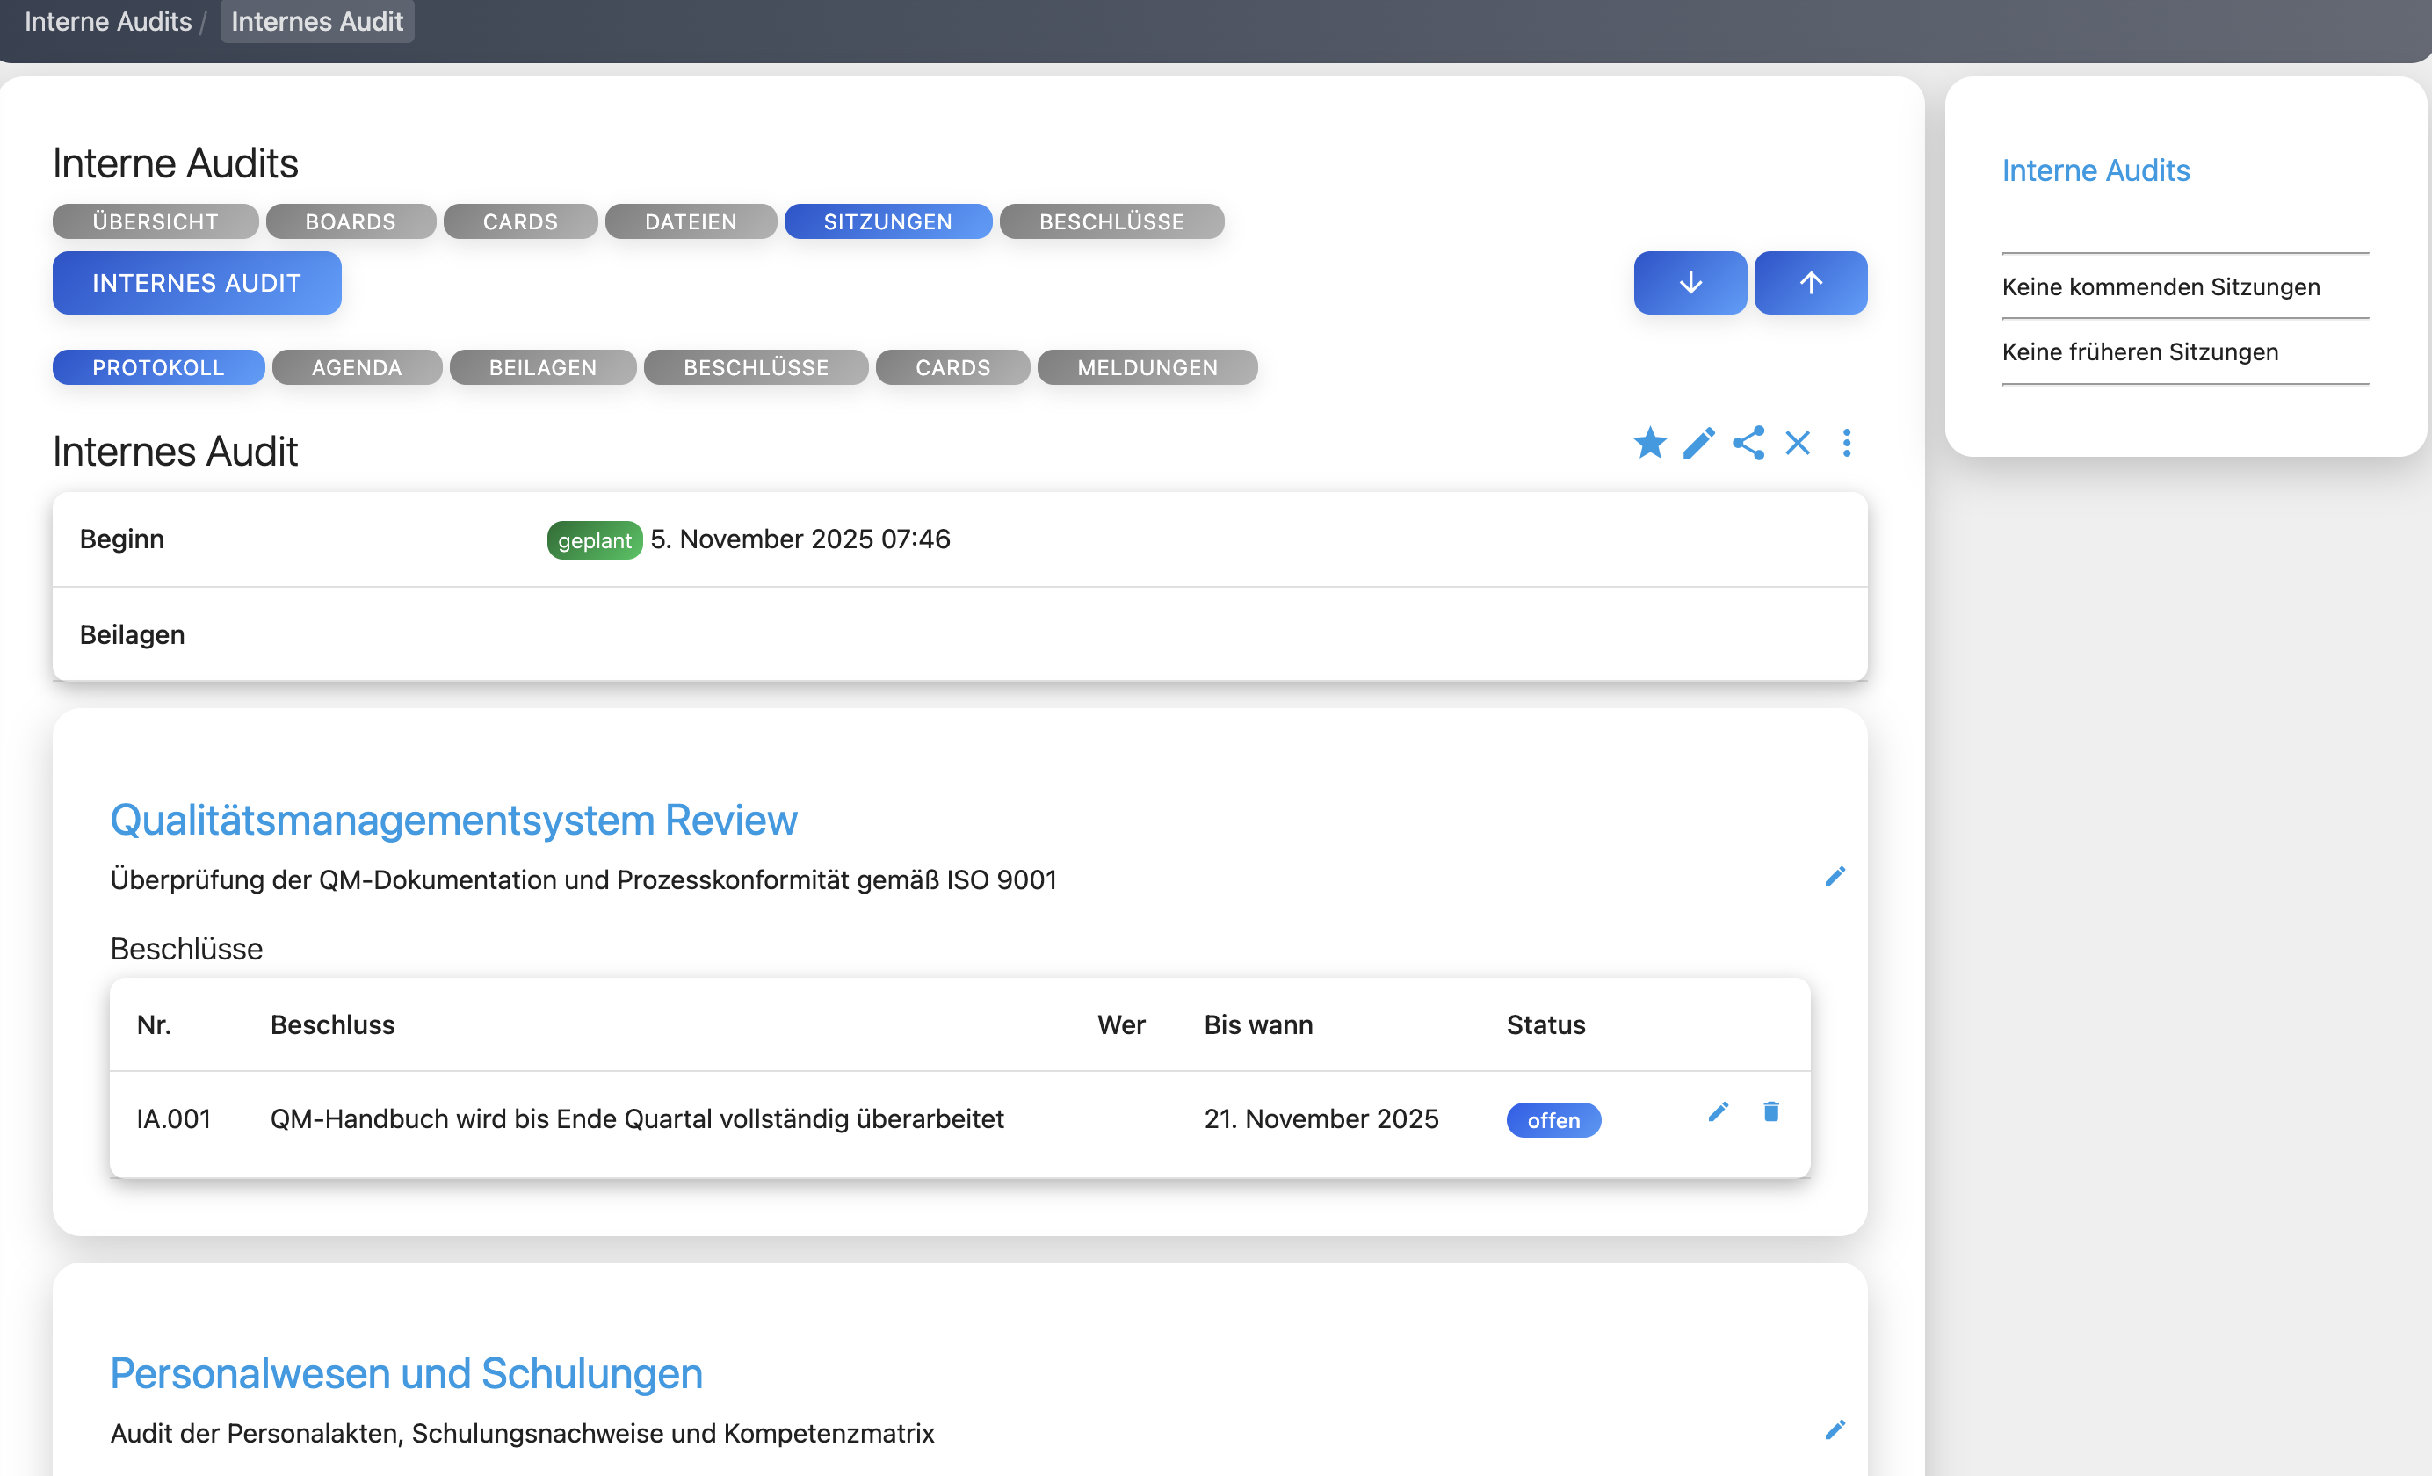Open Interne Audits from the right sidebar
2432x1476 pixels.
(2095, 169)
